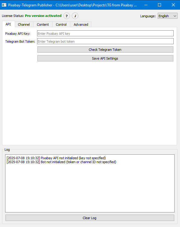Open the Content tab
180x227 pixels.
[x=43, y=25]
